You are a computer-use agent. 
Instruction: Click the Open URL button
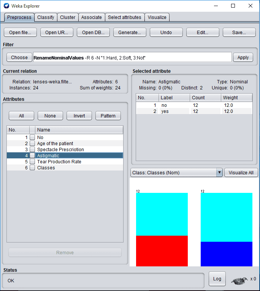57,33
